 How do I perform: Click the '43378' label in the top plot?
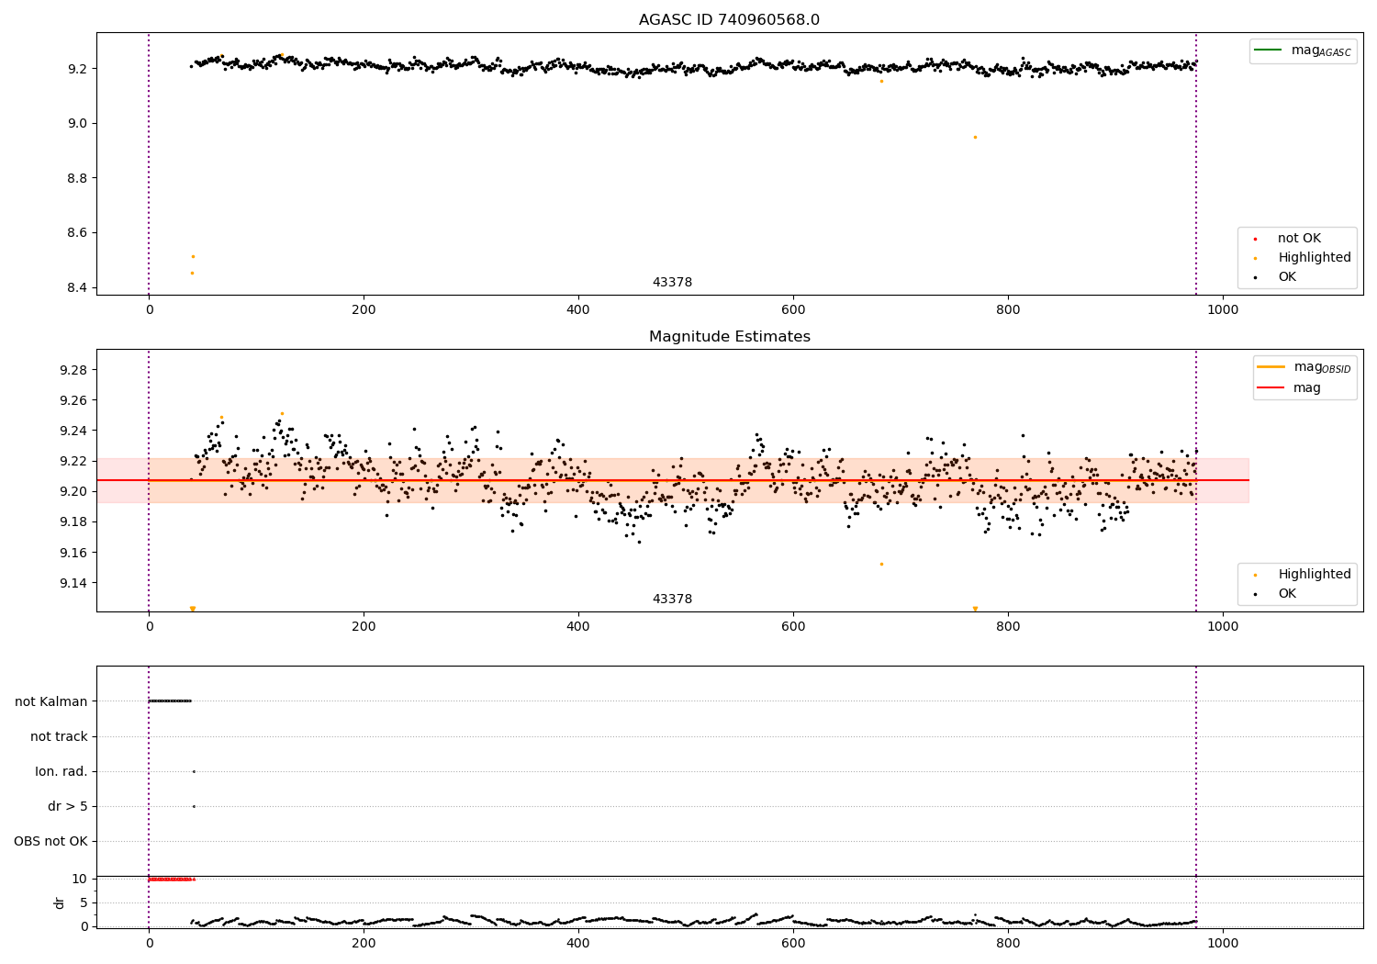coord(672,283)
